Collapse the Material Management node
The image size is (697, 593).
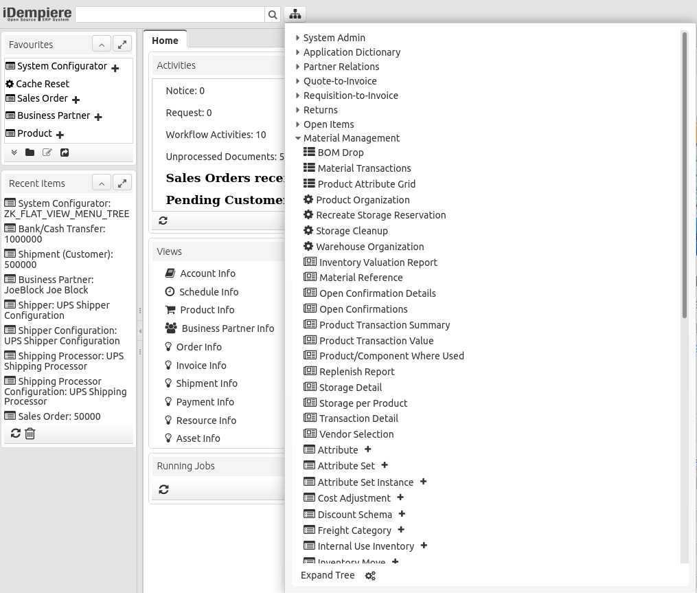(x=297, y=138)
